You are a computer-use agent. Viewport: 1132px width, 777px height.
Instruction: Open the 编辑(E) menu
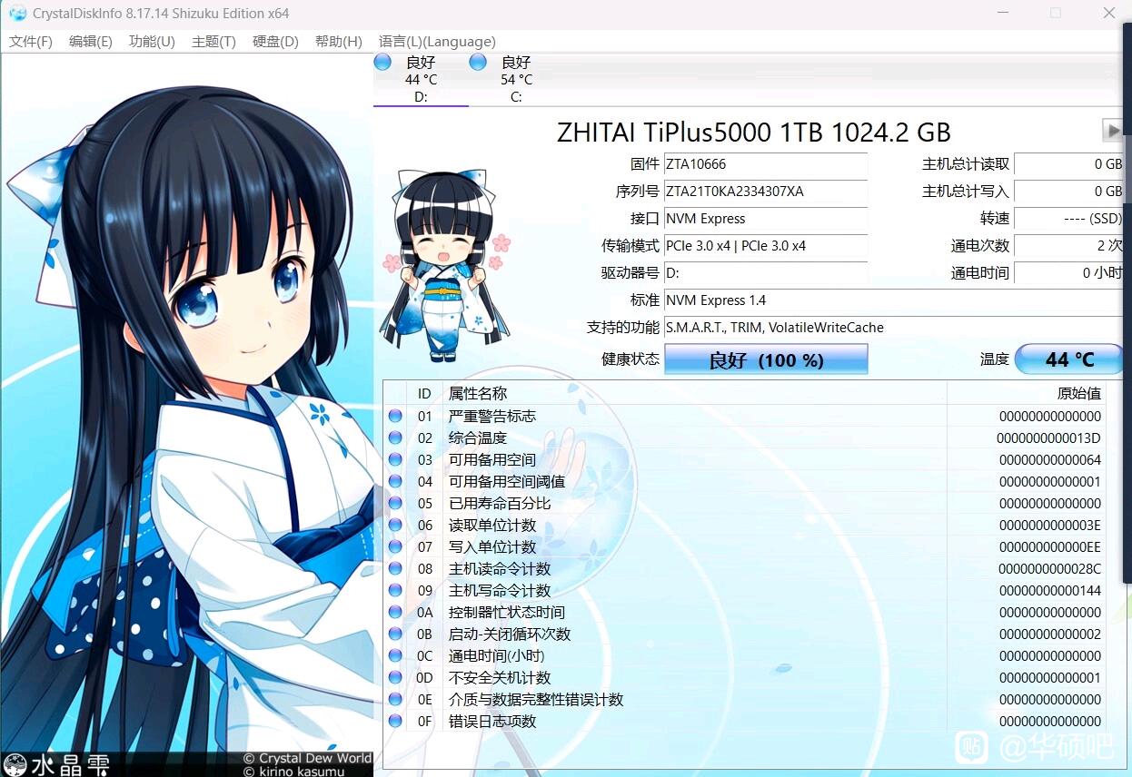click(91, 42)
